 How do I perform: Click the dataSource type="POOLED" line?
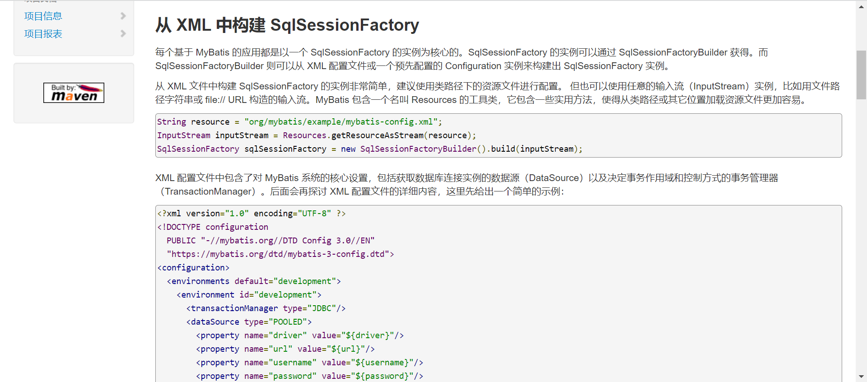(249, 322)
